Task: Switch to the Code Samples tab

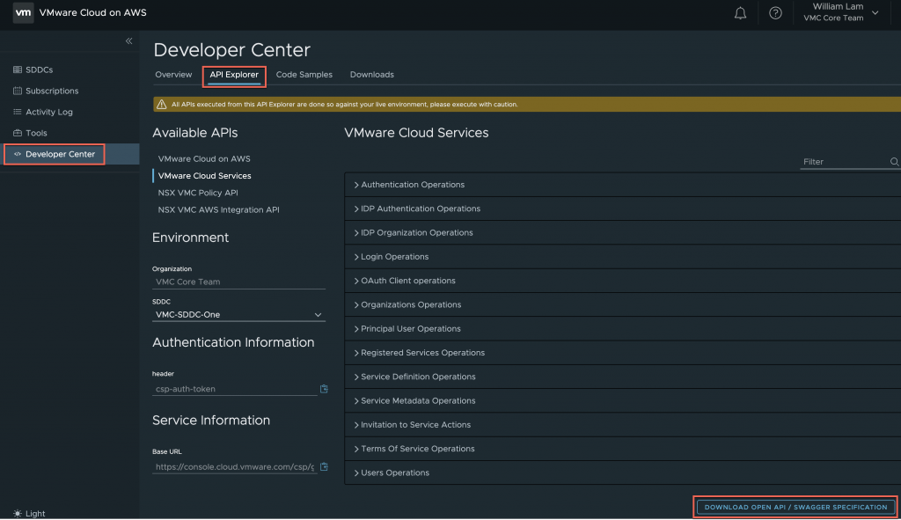Action: [x=304, y=75]
